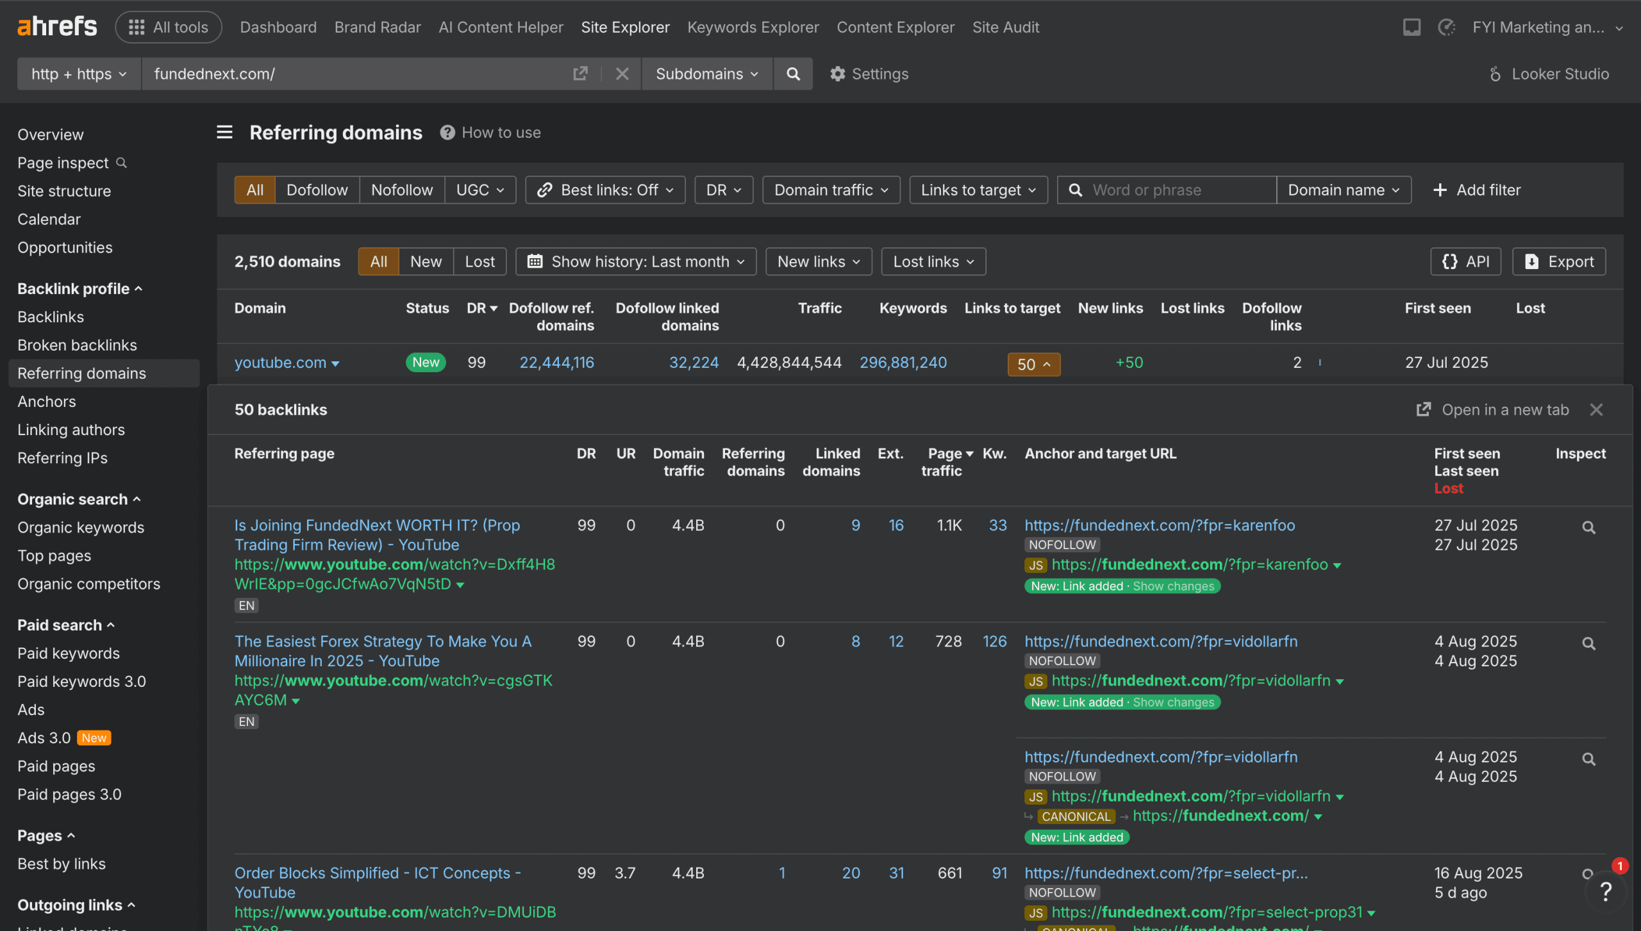Image resolution: width=1641 pixels, height=931 pixels.
Task: Open the hamburger menu next to Referring domains
Action: click(224, 132)
